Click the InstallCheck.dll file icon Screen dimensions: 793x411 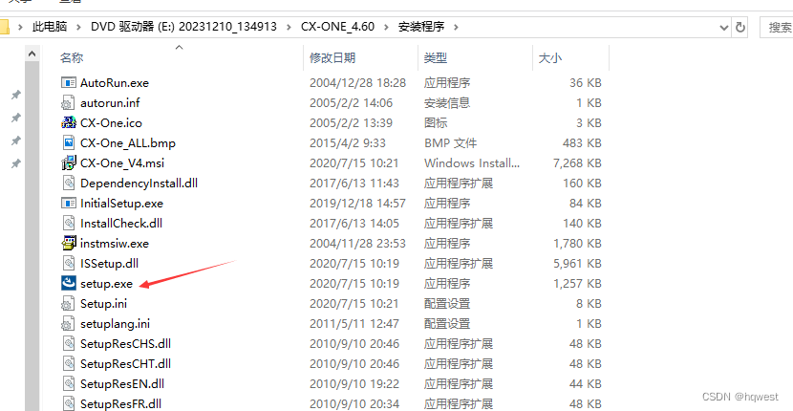pos(68,224)
